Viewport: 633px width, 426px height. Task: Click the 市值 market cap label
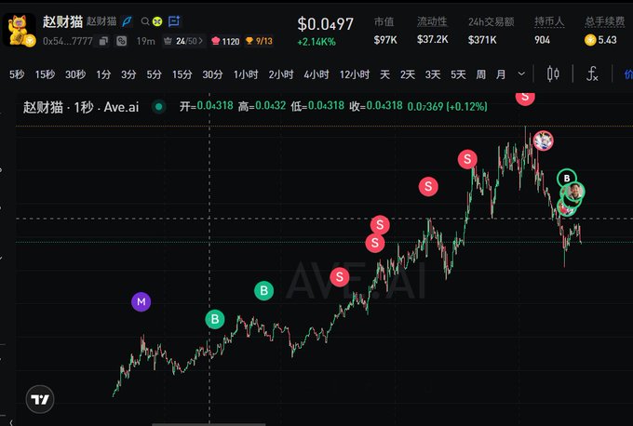coord(384,21)
